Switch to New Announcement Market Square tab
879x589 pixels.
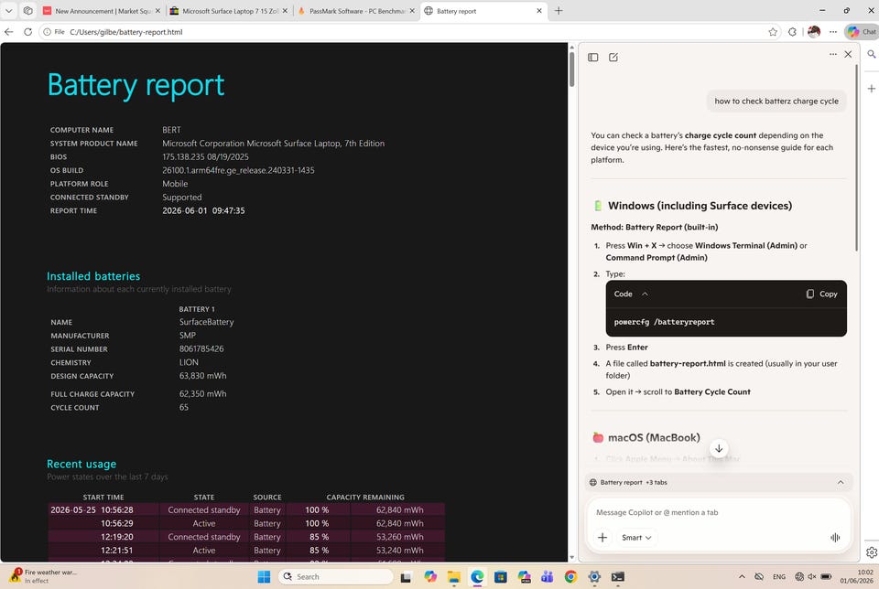pyautogui.click(x=102, y=11)
